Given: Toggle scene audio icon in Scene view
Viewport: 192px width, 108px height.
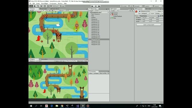Looking at the screenshot, I should pyautogui.click(x=49, y=11).
